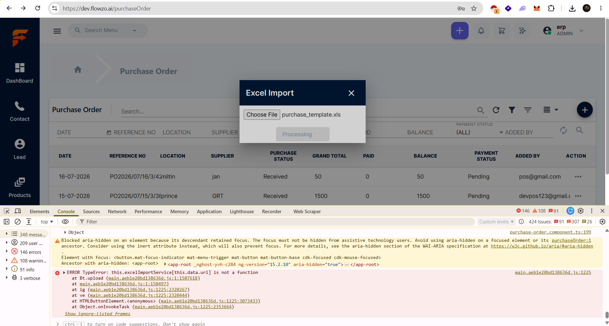Open the hamburger menu icon

[x=57, y=31]
